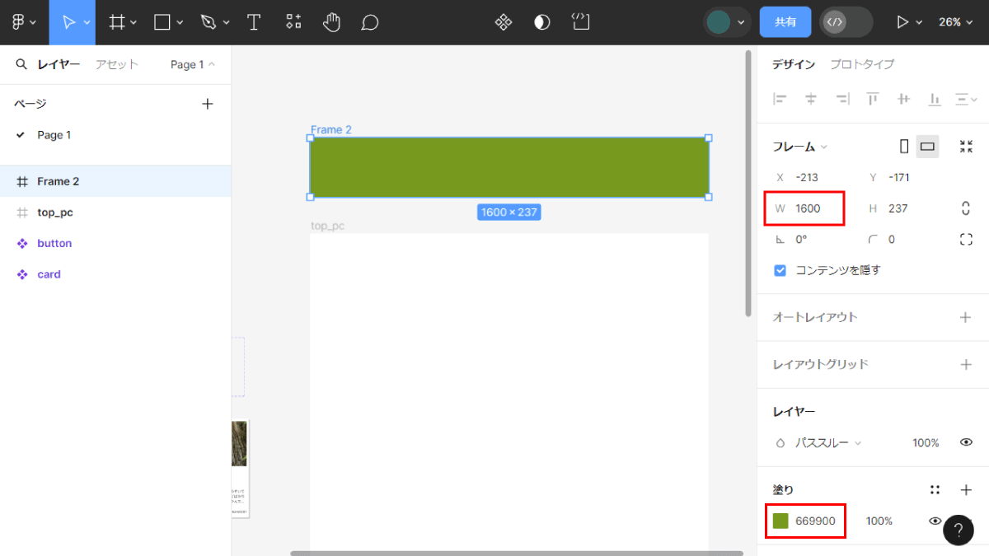Select the Move tool
The height and width of the screenshot is (556, 989).
point(68,22)
